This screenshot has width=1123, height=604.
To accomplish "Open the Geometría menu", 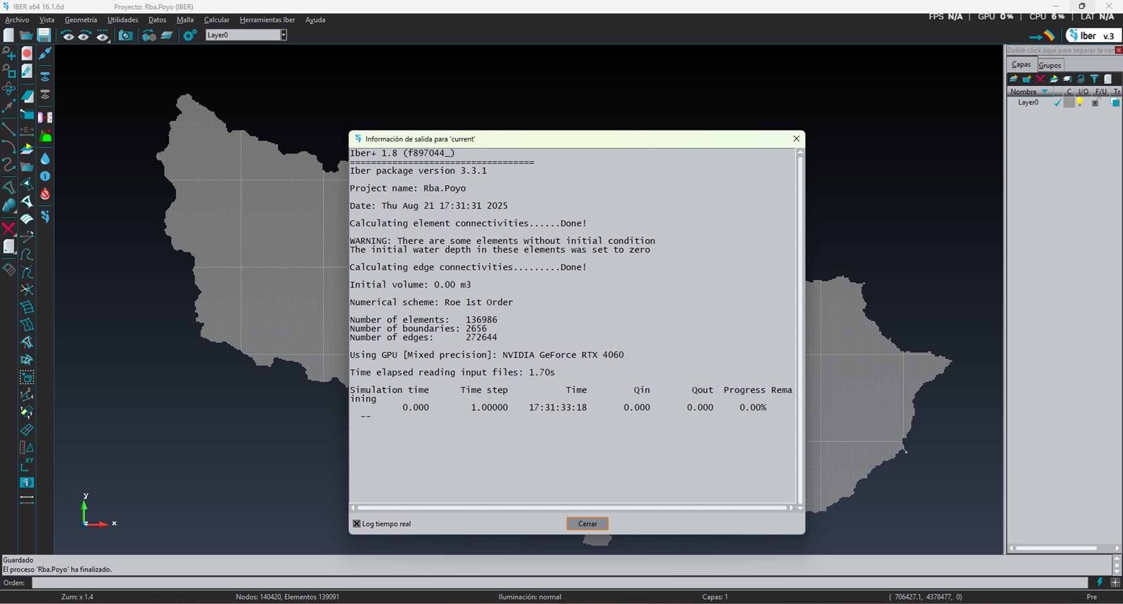I will click(81, 20).
